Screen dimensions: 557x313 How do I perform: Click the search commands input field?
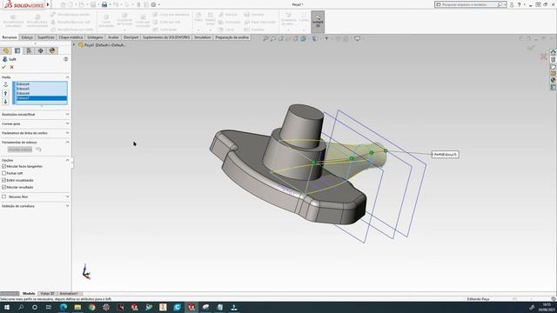469,4
